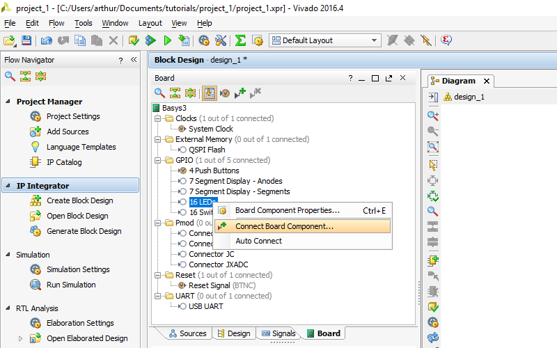Click the Open Project folder icon

click(10, 41)
